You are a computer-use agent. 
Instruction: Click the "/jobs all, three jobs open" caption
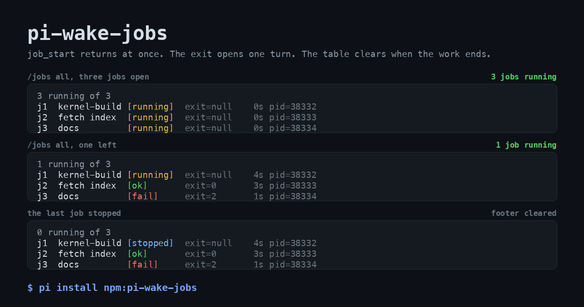pos(88,77)
